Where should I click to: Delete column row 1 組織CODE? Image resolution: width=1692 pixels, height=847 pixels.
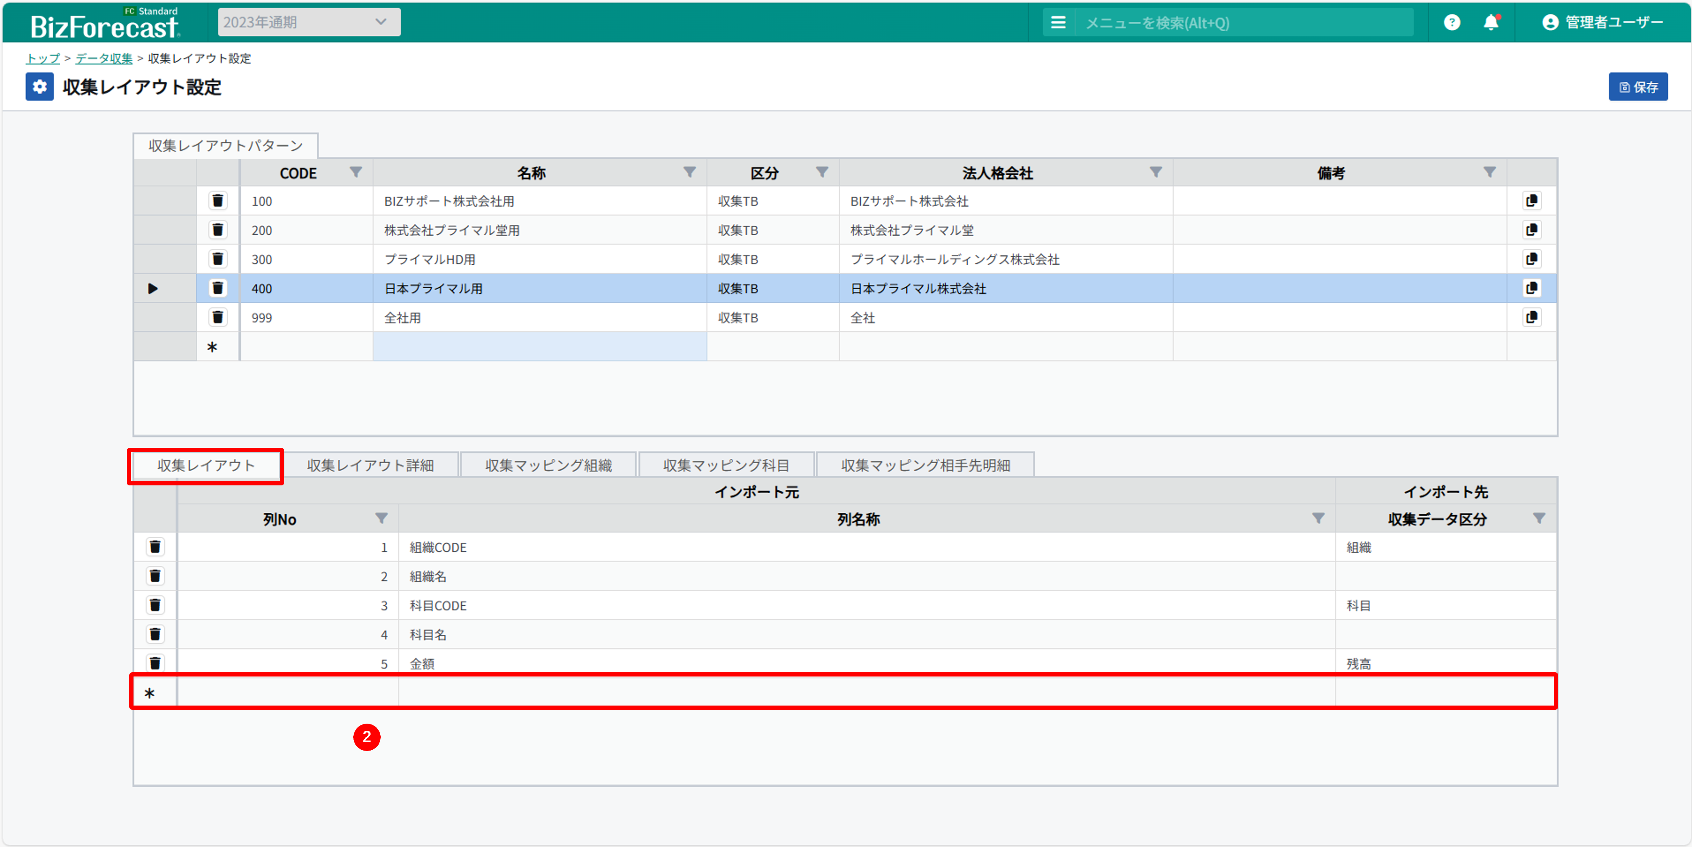[x=155, y=547]
